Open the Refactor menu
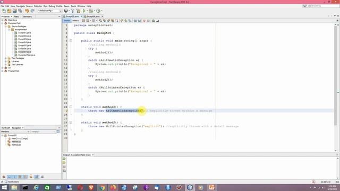340x191 pixels. [38, 6]
